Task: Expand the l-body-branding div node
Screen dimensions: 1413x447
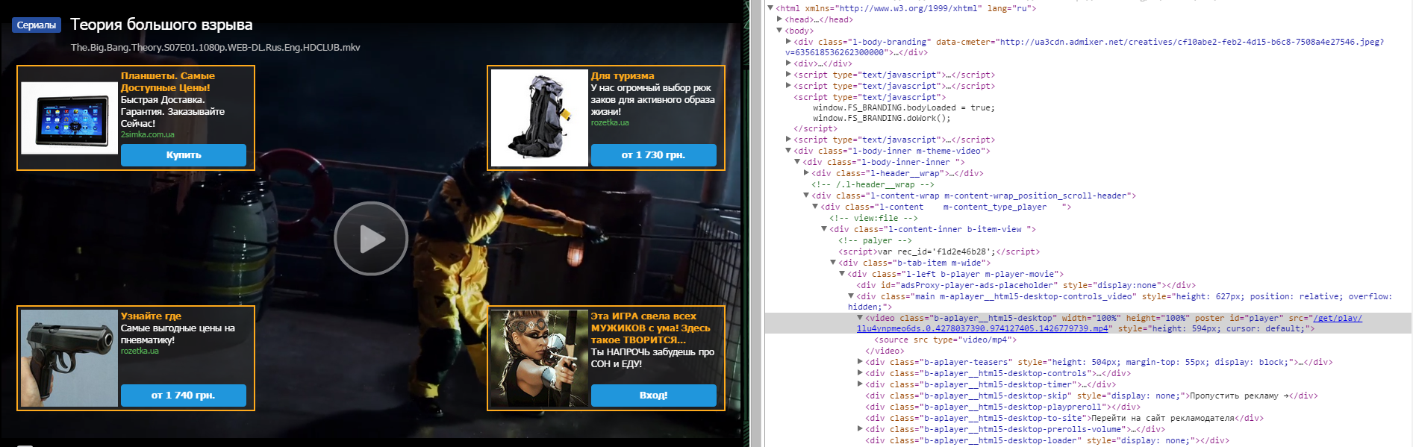Action: click(789, 42)
